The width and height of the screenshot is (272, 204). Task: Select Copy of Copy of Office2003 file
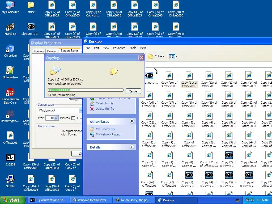tap(209, 159)
